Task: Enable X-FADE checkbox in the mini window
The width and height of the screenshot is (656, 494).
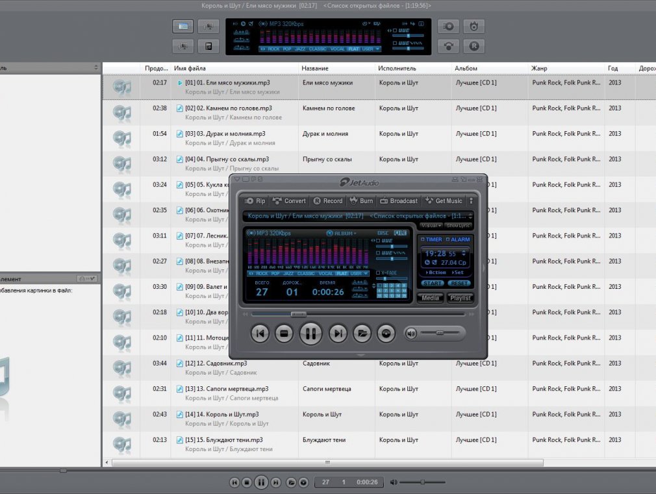Action: pyautogui.click(x=378, y=273)
